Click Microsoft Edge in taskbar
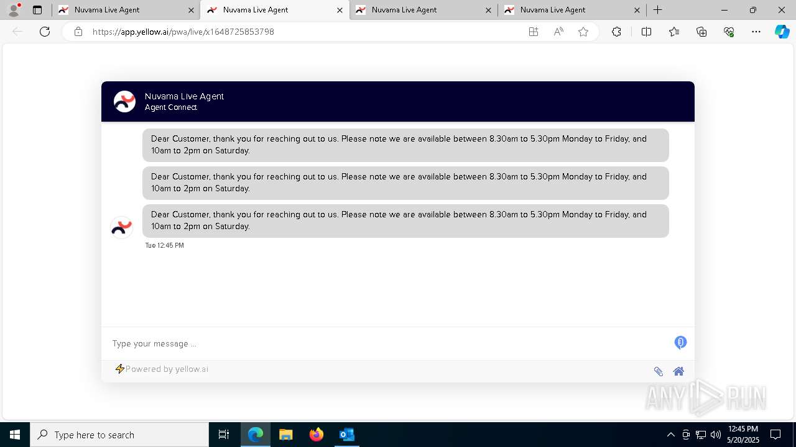Screen dimensions: 796x447 click(x=256, y=435)
